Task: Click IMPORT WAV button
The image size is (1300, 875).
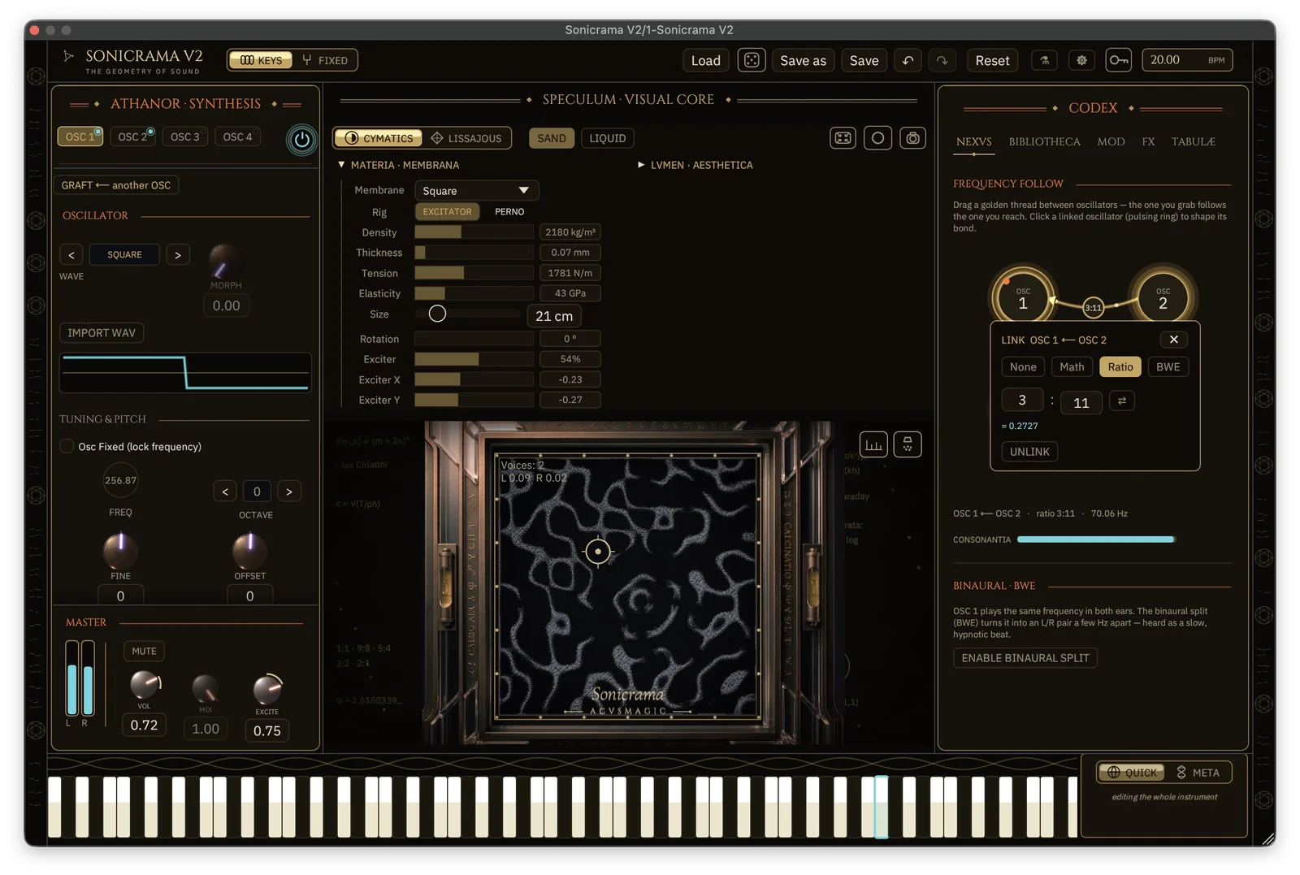Action: tap(102, 333)
